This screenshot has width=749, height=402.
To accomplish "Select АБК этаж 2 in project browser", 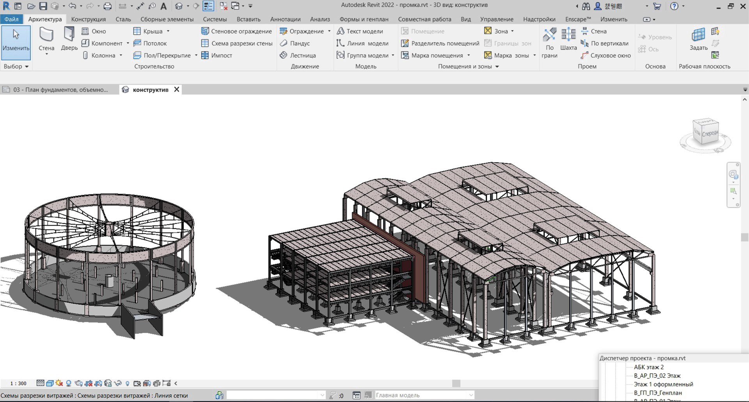I will [648, 367].
